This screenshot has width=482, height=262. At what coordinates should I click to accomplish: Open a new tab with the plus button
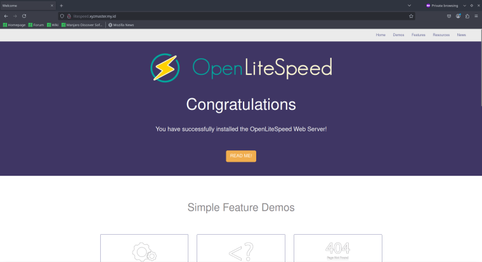61,6
